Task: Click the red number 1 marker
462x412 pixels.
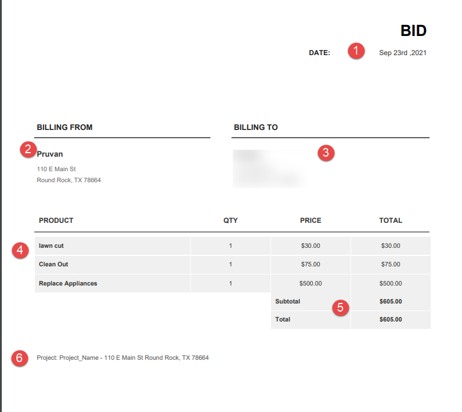Action: pyautogui.click(x=356, y=51)
